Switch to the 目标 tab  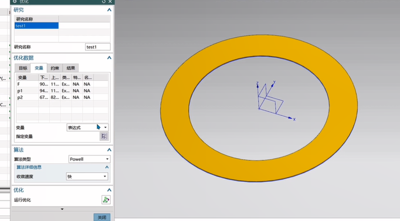point(23,68)
